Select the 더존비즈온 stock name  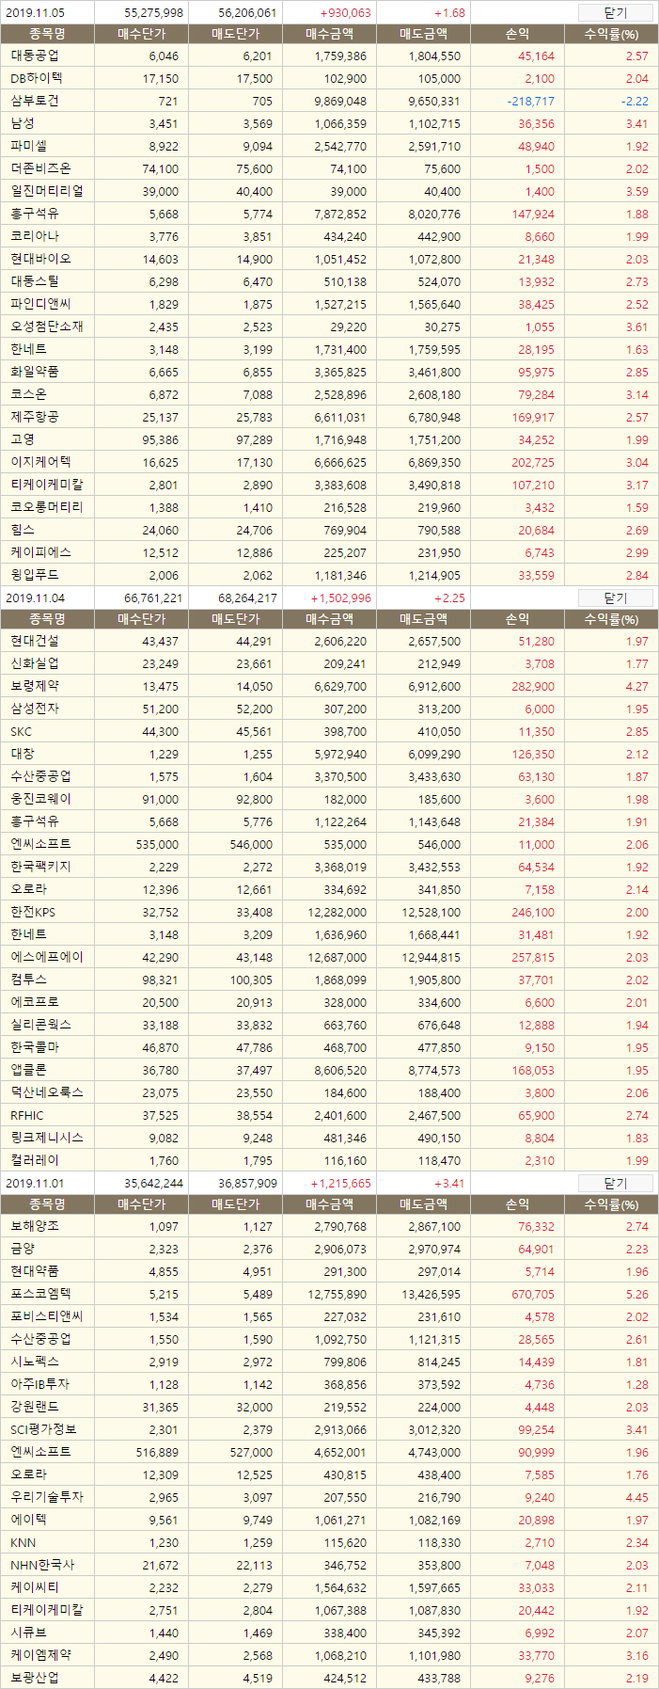pos(40,169)
